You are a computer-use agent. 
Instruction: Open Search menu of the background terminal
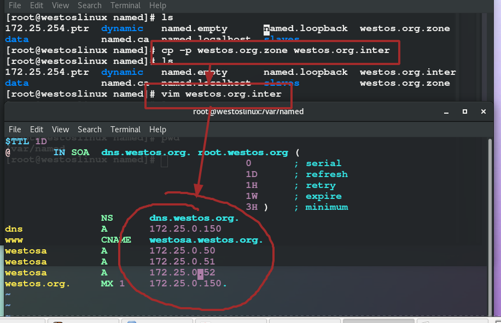click(89, 5)
